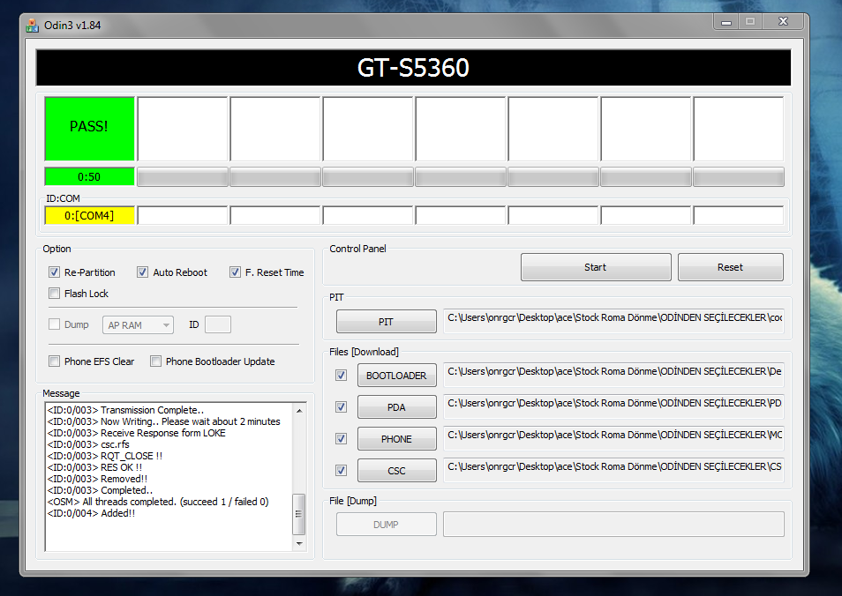The height and width of the screenshot is (596, 842).
Task: Click '<ID:0/004> Added!!' log line
Action: (91, 513)
